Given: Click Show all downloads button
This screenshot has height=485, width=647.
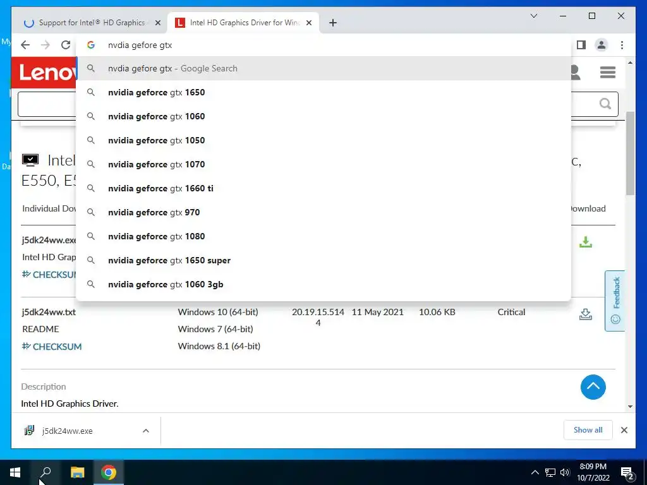Looking at the screenshot, I should point(588,430).
